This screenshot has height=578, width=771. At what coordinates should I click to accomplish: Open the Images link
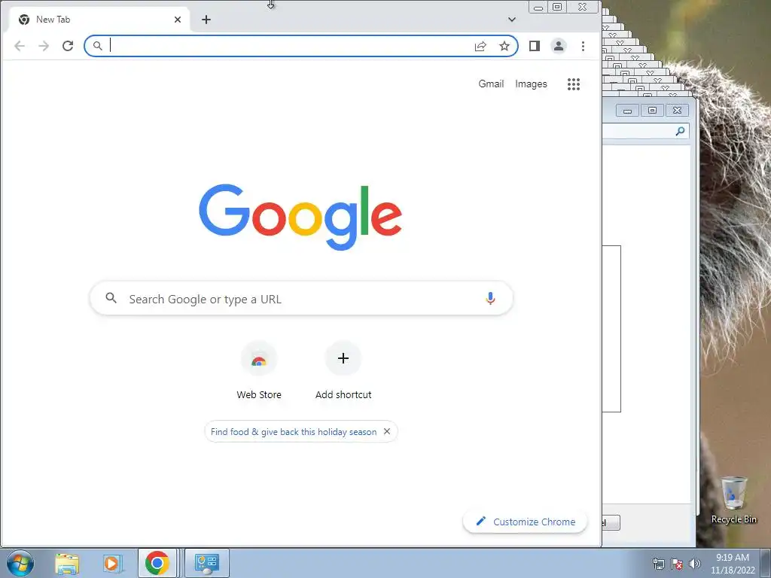click(x=531, y=84)
